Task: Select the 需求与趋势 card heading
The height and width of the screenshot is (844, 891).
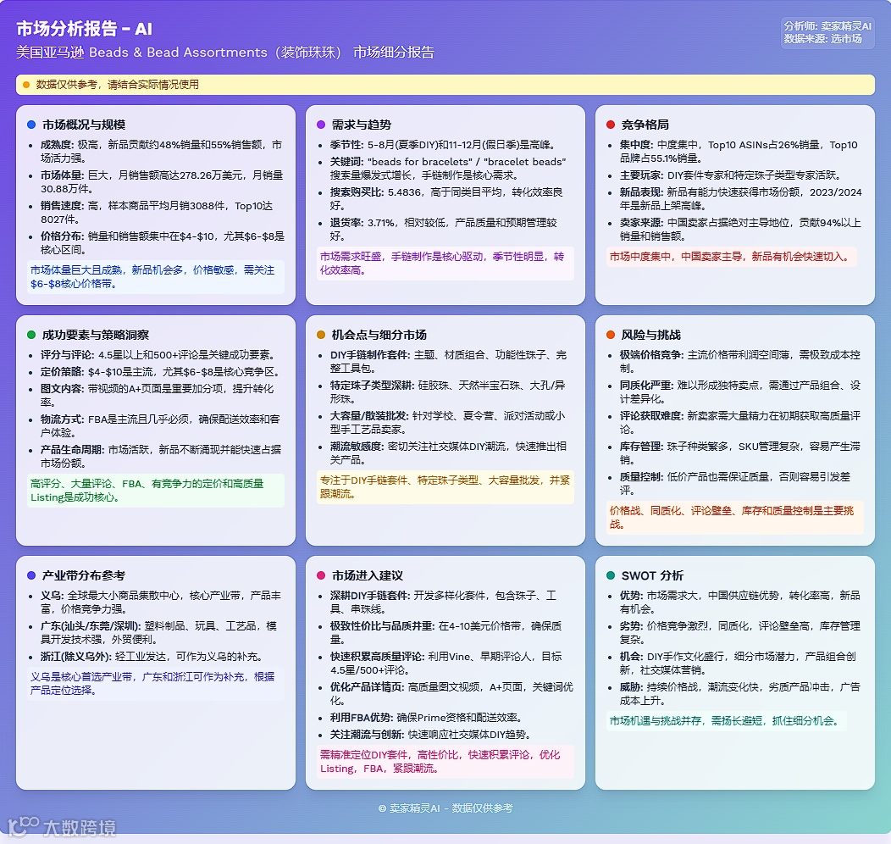Action: [x=362, y=125]
